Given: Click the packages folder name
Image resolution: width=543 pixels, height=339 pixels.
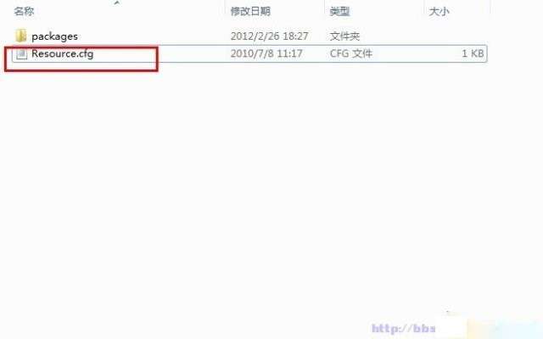Looking at the screenshot, I should (x=54, y=36).
